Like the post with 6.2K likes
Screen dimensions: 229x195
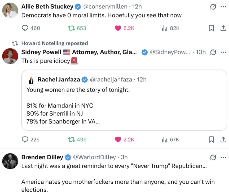pyautogui.click(x=118, y=28)
